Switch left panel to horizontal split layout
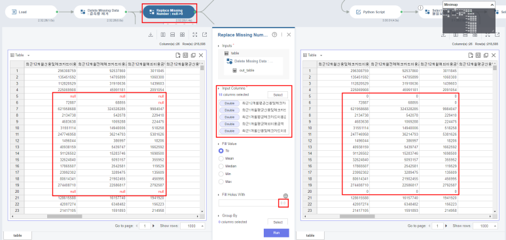Viewport: 506px width, 240px height. pos(173,35)
